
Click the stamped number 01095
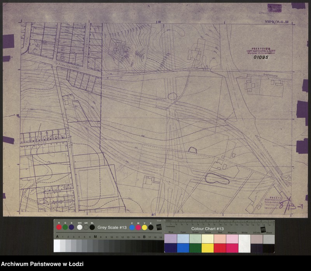(261, 57)
